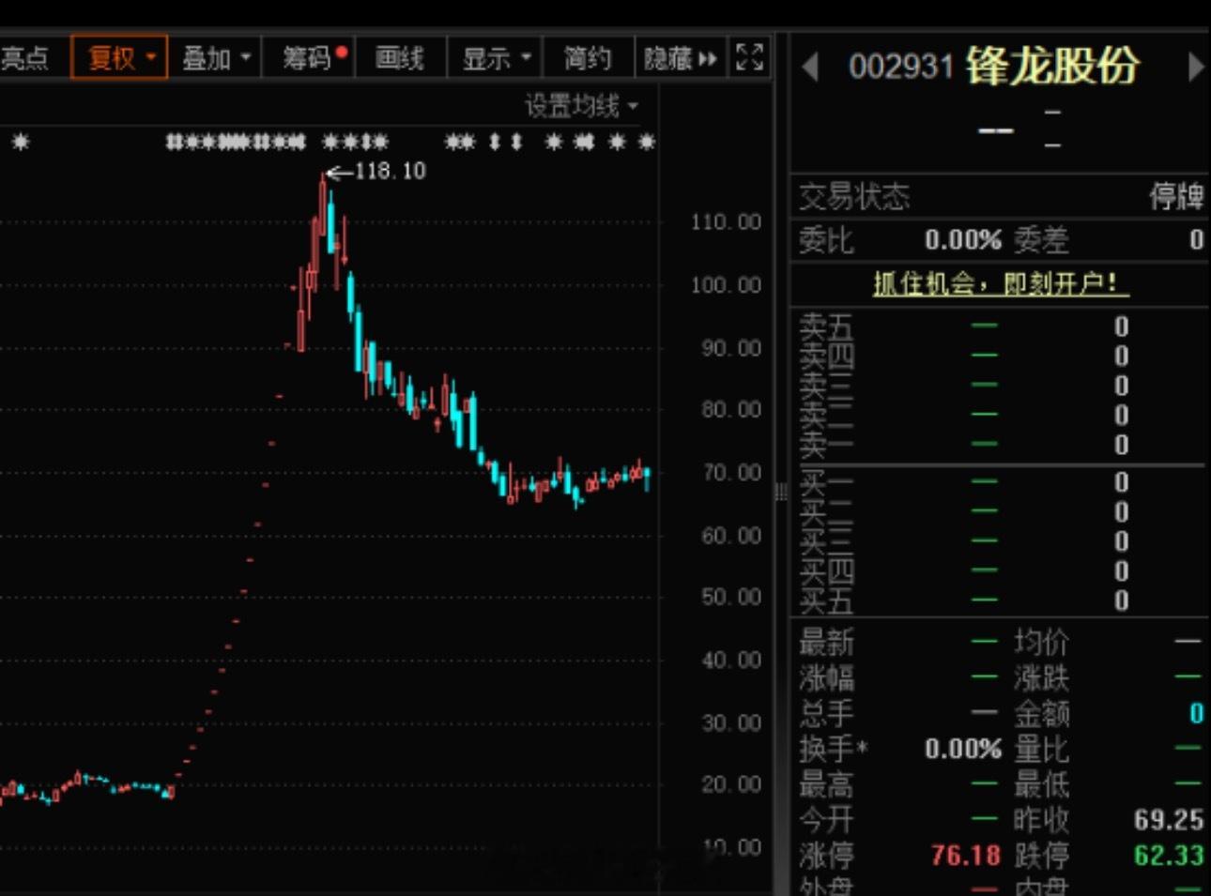This screenshot has width=1211, height=896.
Task: Enter fullscreen chart mode with expand icon
Action: (749, 57)
